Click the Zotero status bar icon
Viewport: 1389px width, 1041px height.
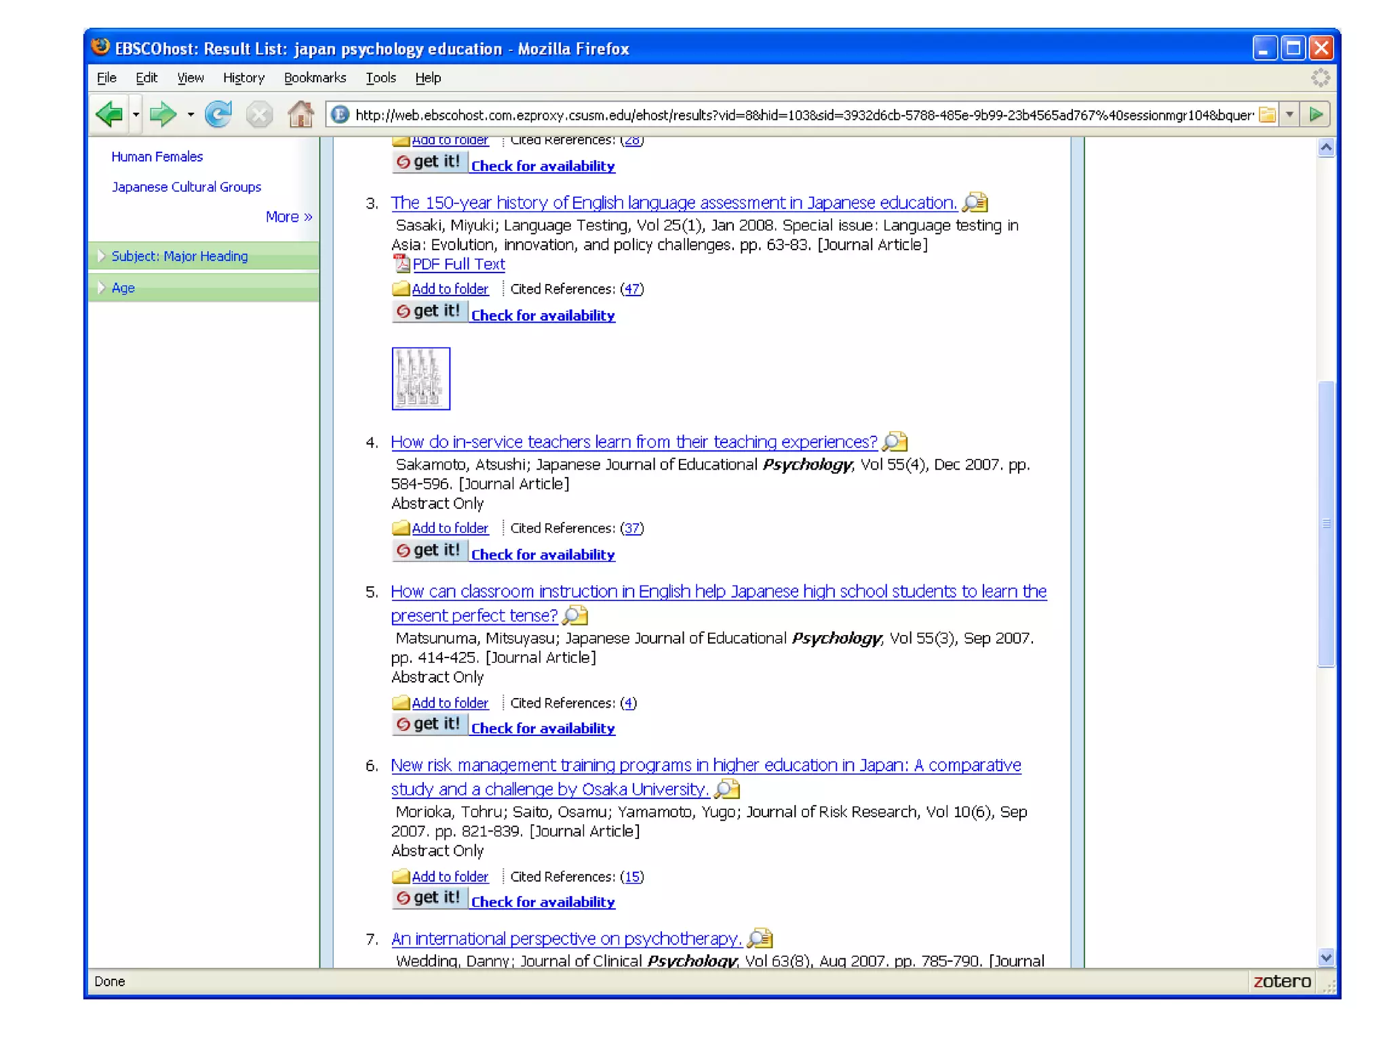[x=1282, y=981]
